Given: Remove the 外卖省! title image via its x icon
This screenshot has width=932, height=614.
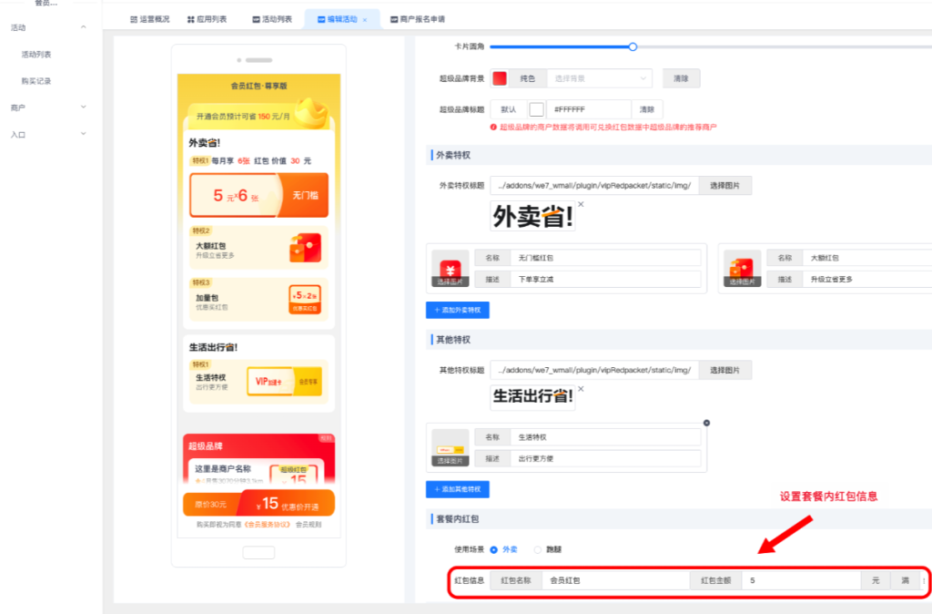Looking at the screenshot, I should click(x=581, y=205).
